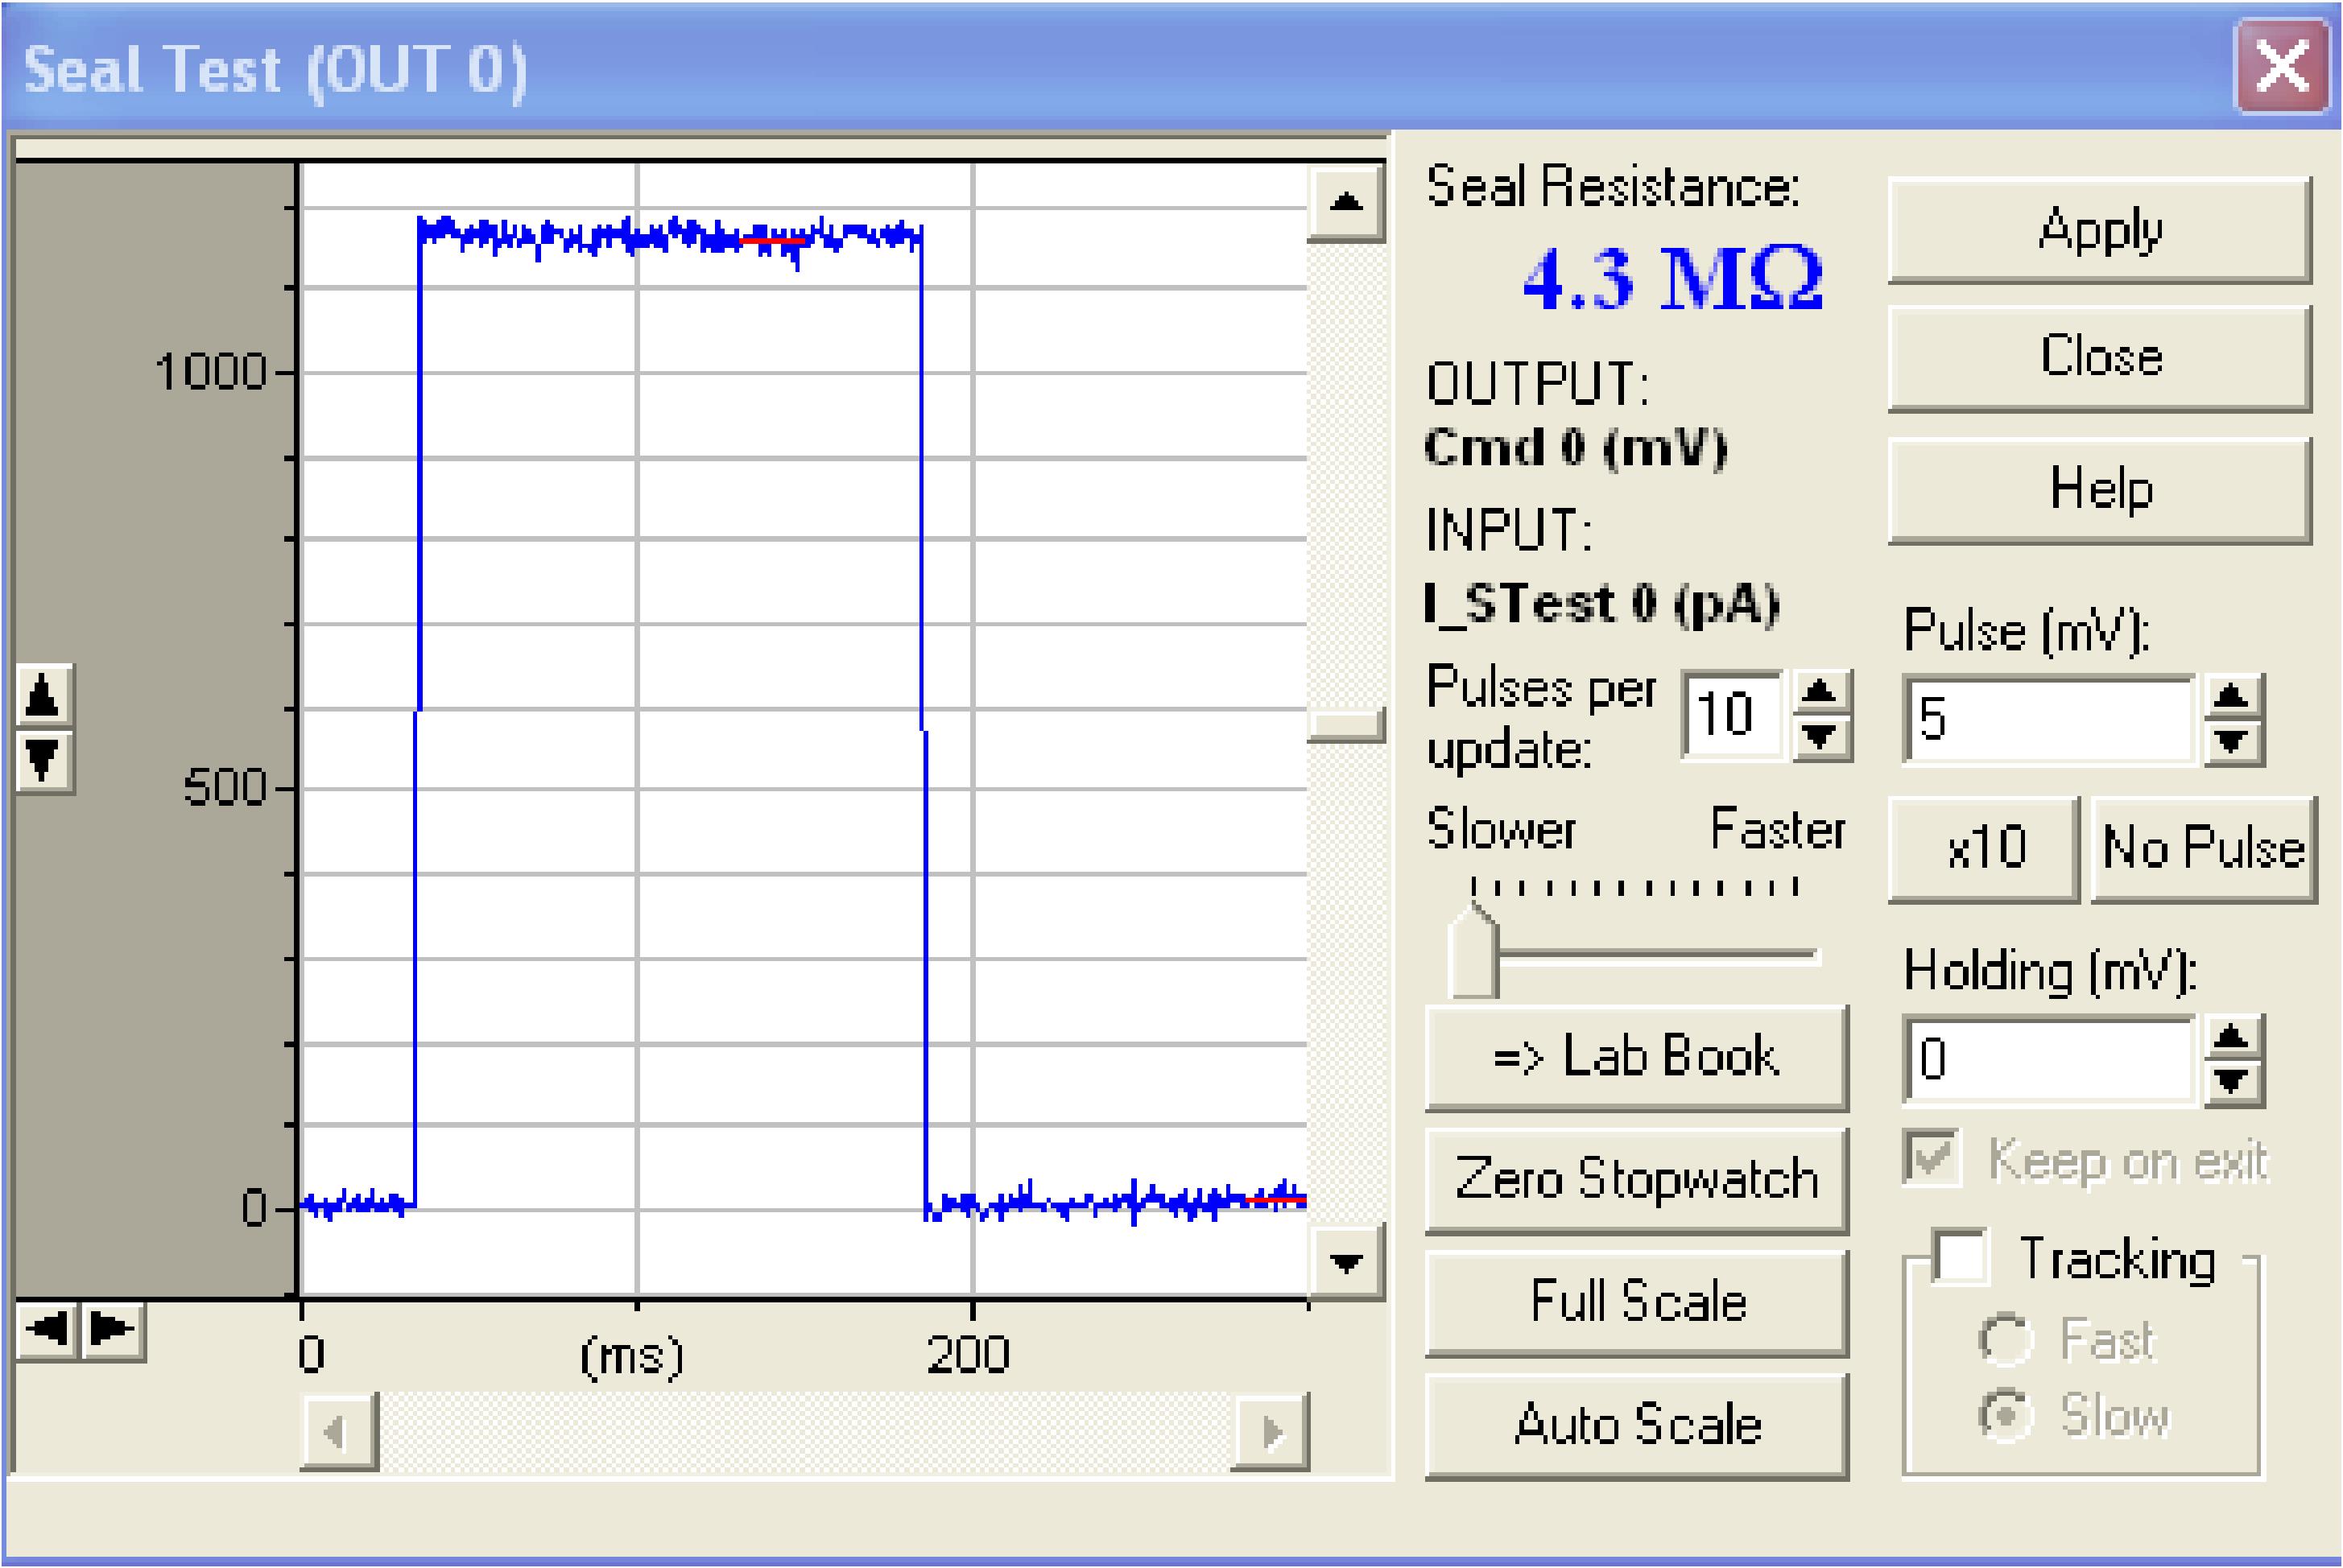The width and height of the screenshot is (2343, 1568).
Task: Click vertical scrollbar down arrow of graph
Action: [1346, 1262]
